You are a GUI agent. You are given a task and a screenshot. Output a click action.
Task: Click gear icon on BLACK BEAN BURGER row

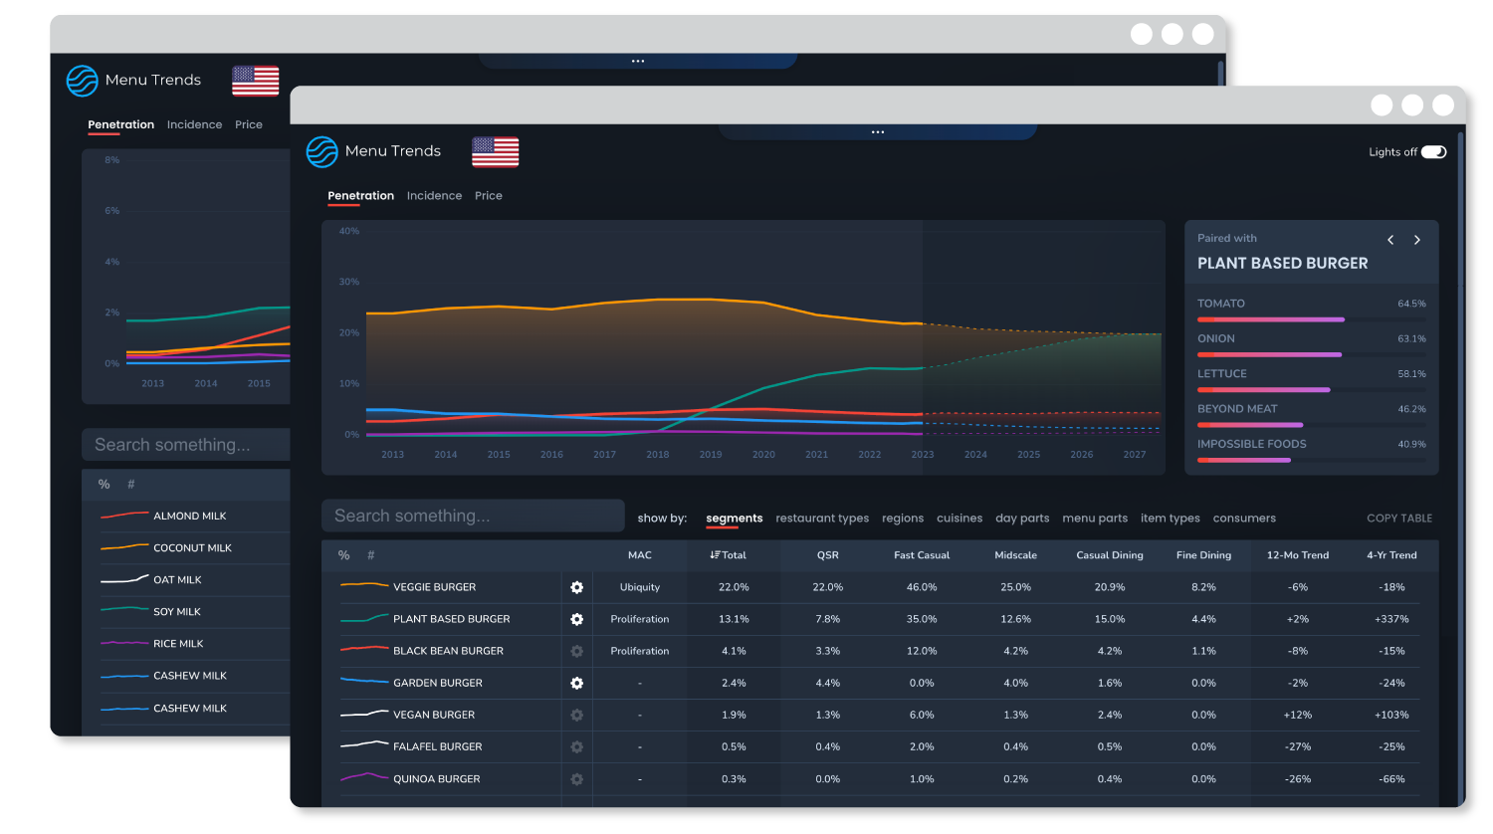click(x=575, y=651)
